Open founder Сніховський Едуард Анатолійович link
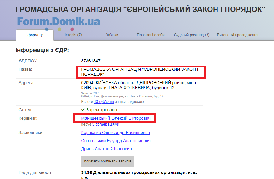The image size is (274, 179). pyautogui.click(x=116, y=141)
